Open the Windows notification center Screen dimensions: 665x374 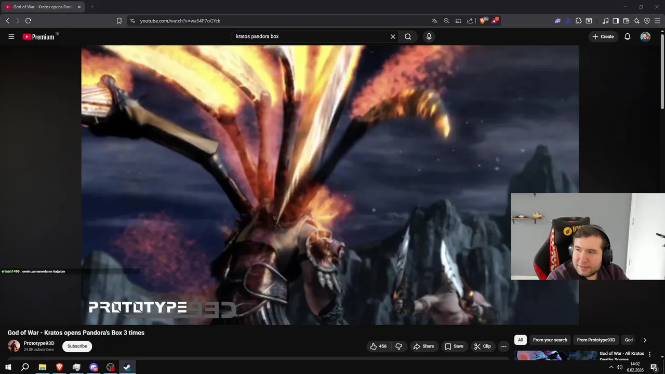point(654,367)
